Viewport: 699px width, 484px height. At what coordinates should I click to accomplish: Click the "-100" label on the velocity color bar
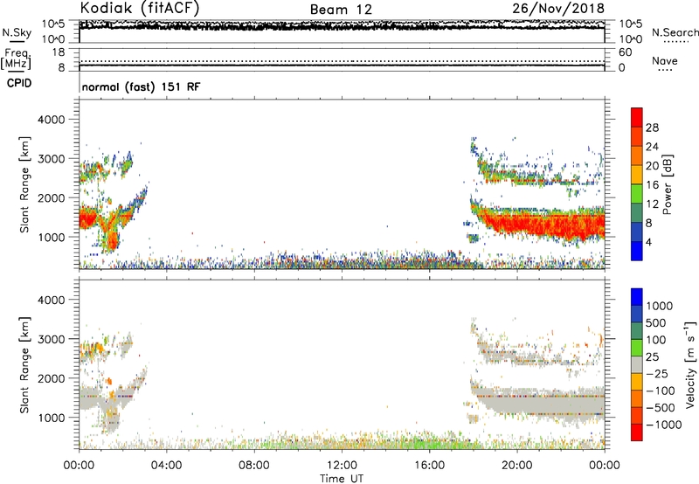click(660, 391)
